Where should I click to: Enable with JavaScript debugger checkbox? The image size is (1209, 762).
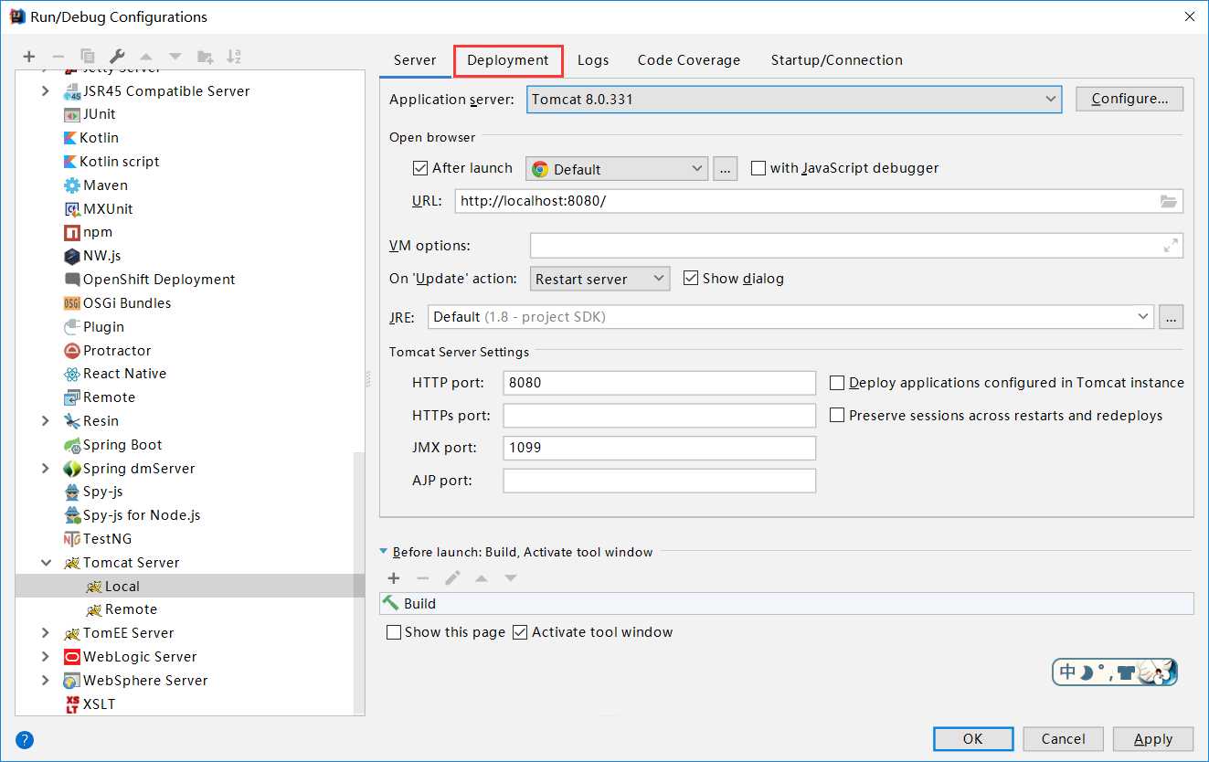tap(758, 168)
